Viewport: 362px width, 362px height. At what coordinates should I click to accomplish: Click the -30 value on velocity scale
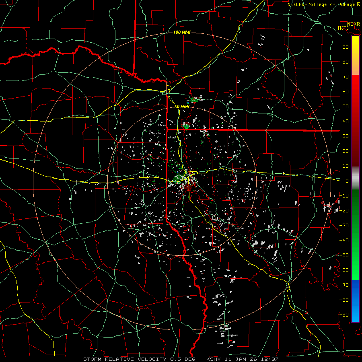point(344,226)
